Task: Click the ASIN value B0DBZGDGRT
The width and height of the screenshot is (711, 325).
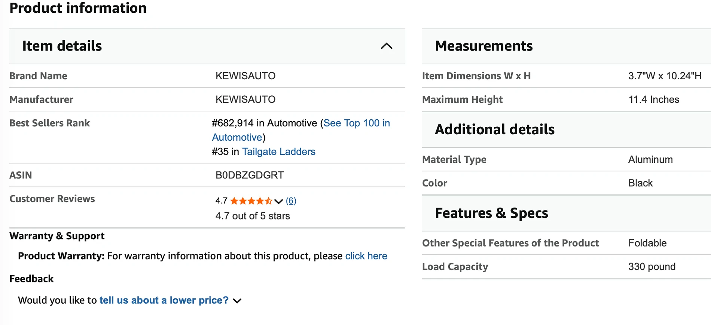Action: point(250,175)
